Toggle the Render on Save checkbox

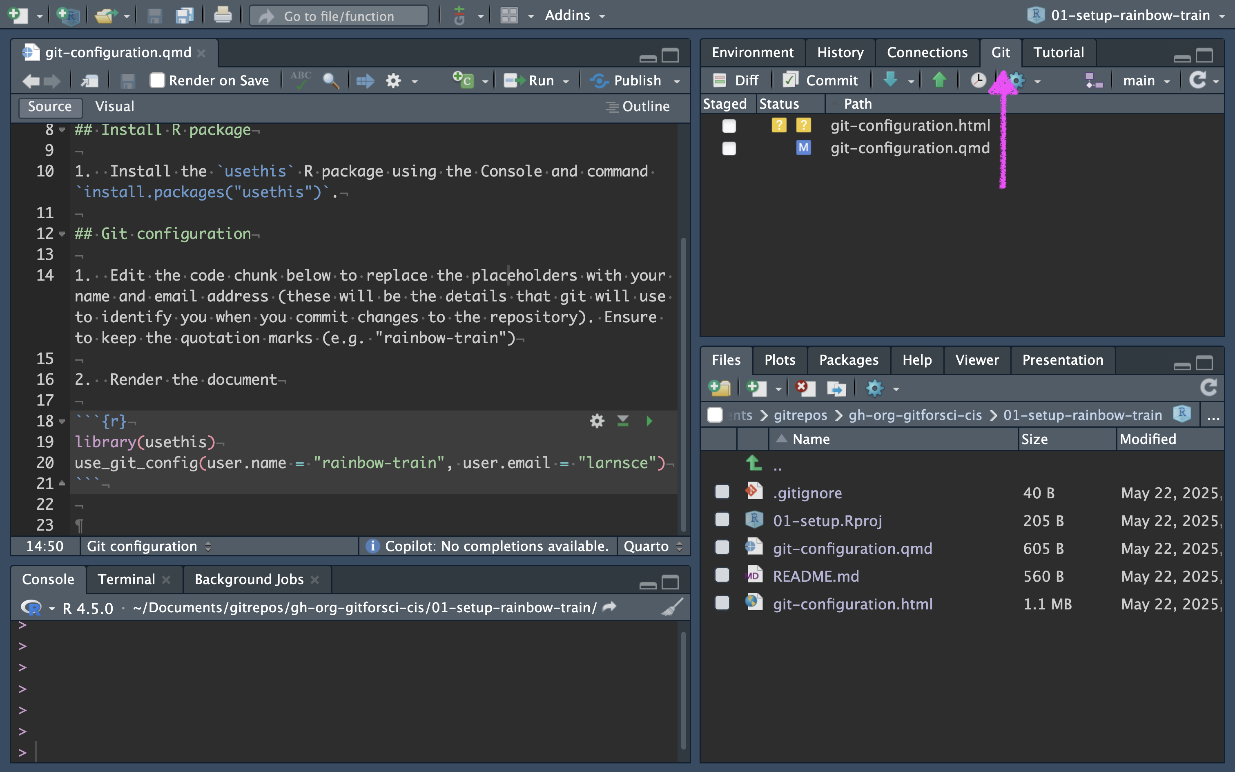[x=157, y=81]
